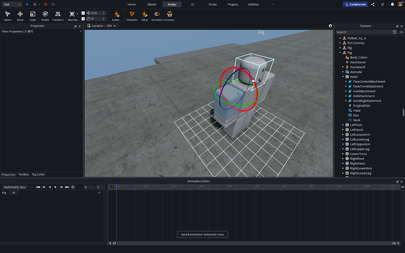Screen dimensions: 405x253
Task: Expand the Potted_Ivy_A model
Action: pos(340,38)
